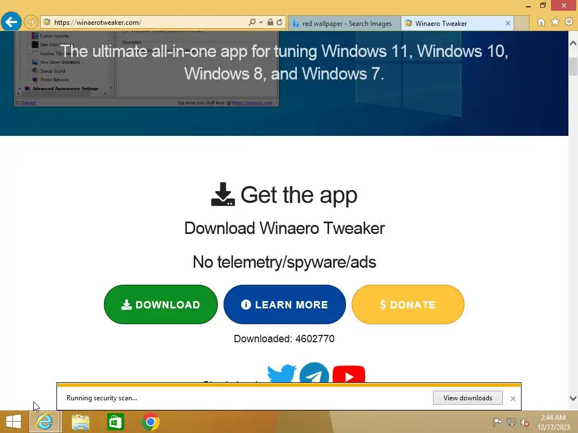This screenshot has width=578, height=433.
Task: Open the YouTube icon
Action: (349, 374)
